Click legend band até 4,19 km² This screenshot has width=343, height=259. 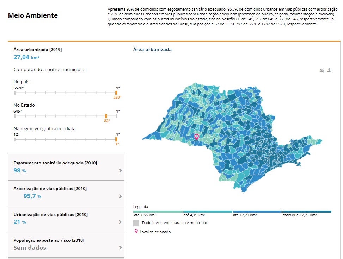(208, 211)
